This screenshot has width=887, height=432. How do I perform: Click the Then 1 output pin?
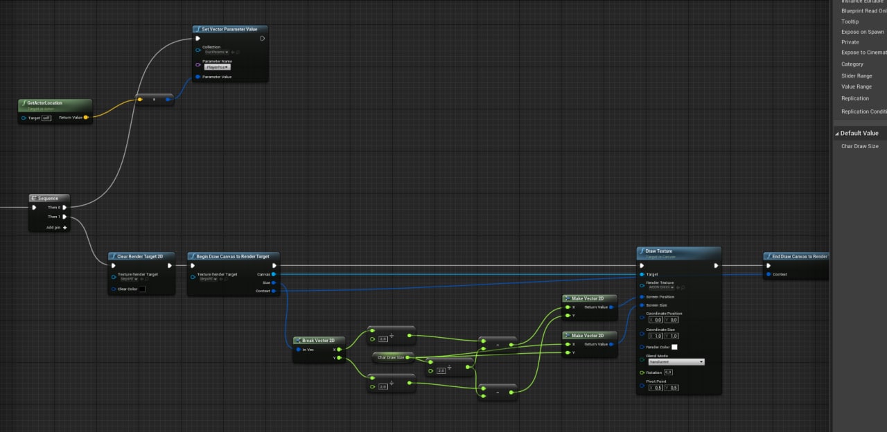pyautogui.click(x=64, y=217)
